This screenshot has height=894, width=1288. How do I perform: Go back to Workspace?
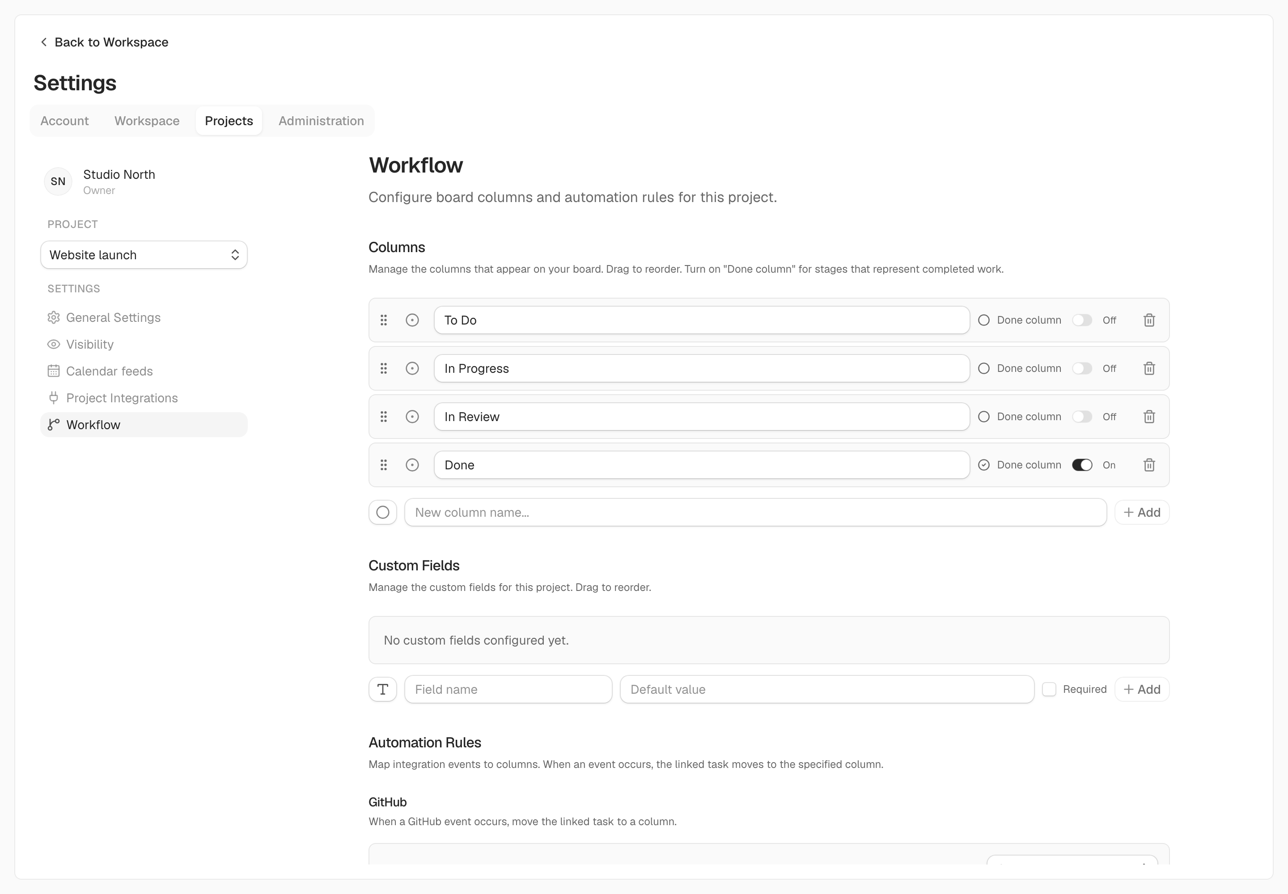[104, 42]
